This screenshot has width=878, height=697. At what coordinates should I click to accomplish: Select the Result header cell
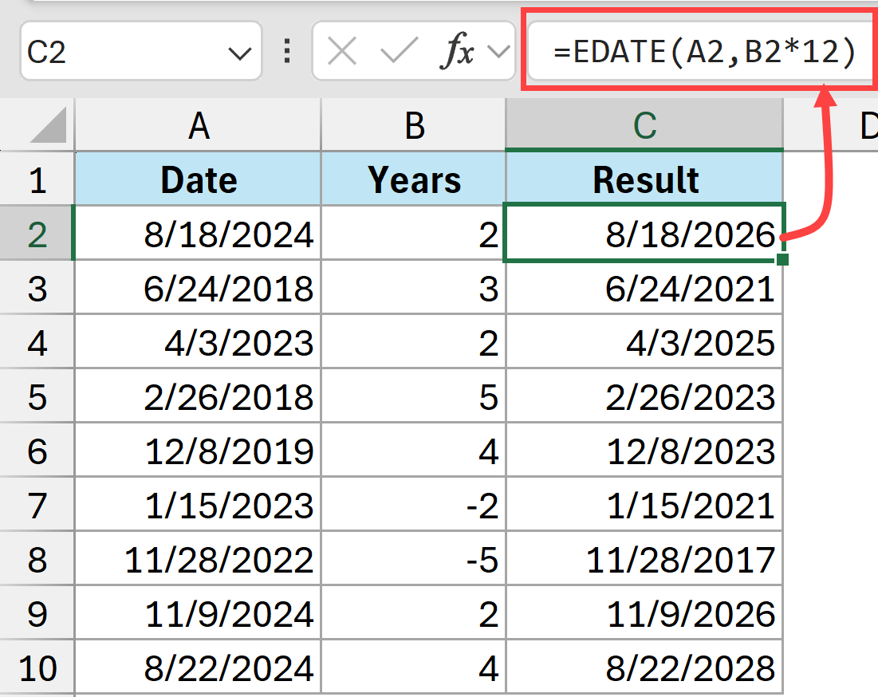point(644,179)
